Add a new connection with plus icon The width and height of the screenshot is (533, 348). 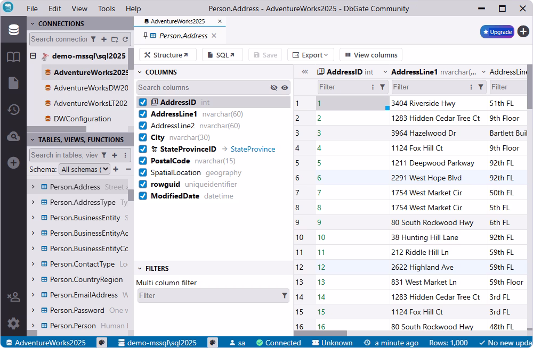pyautogui.click(x=104, y=39)
